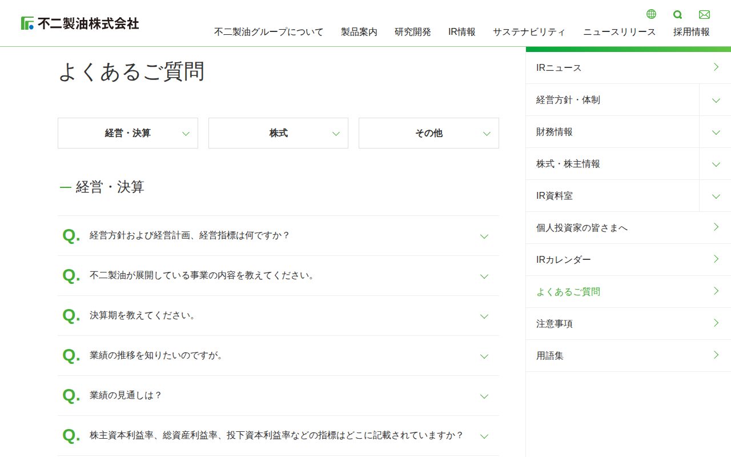Open the envelope contact icon
This screenshot has width=731, height=457.
tap(704, 14)
